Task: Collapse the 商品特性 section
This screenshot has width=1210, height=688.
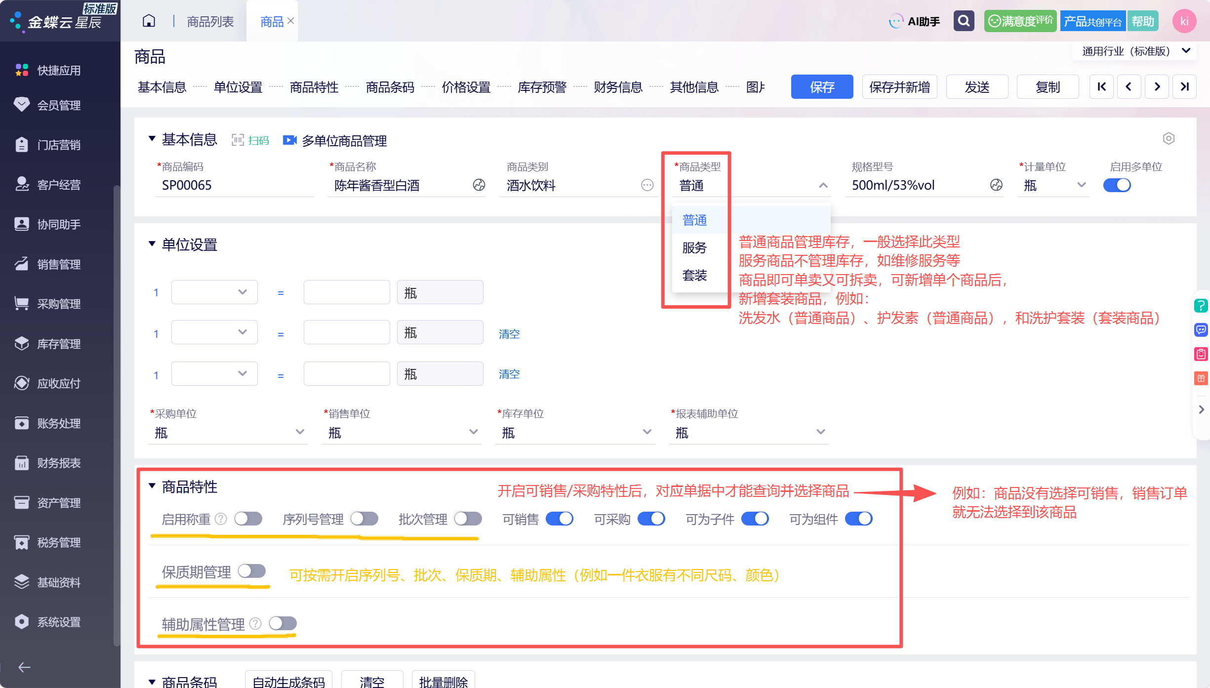Action: [x=152, y=486]
